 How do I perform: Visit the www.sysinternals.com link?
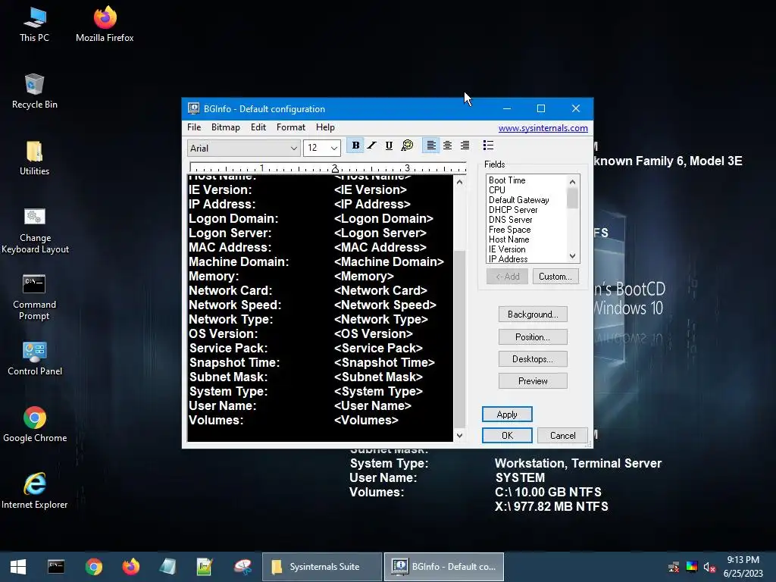tap(543, 128)
